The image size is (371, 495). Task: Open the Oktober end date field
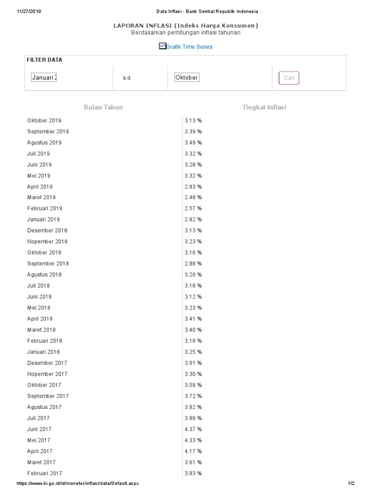pyautogui.click(x=187, y=77)
